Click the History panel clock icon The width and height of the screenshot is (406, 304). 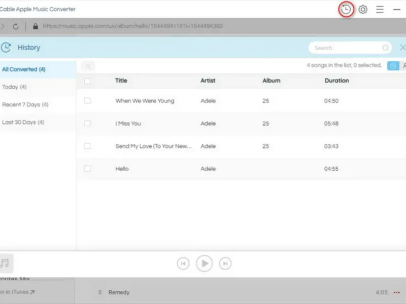coord(6,47)
